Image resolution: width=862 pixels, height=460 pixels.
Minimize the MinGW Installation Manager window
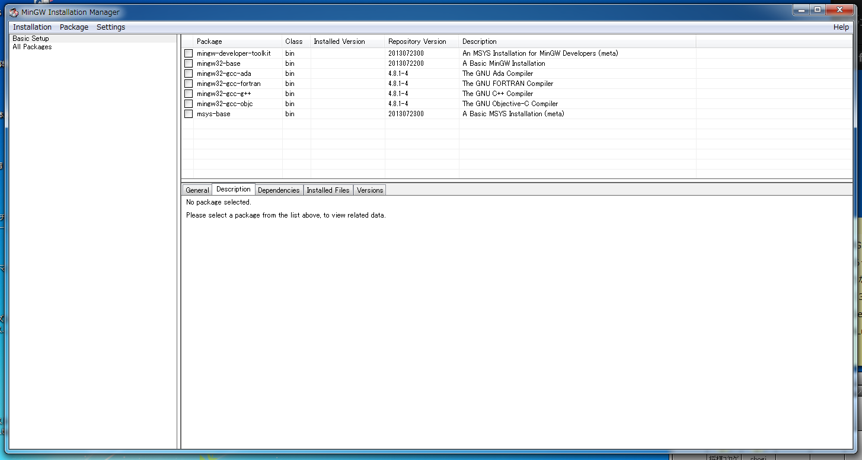(x=802, y=9)
